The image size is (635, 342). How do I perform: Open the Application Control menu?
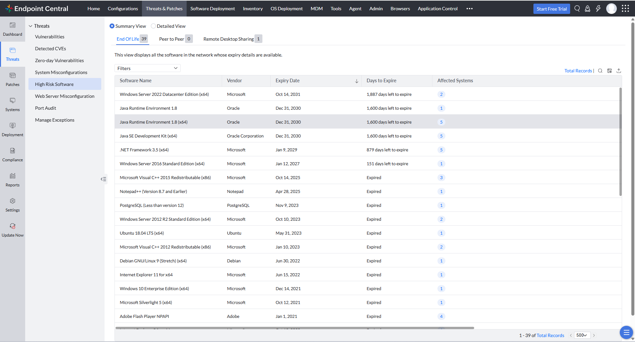[437, 9]
